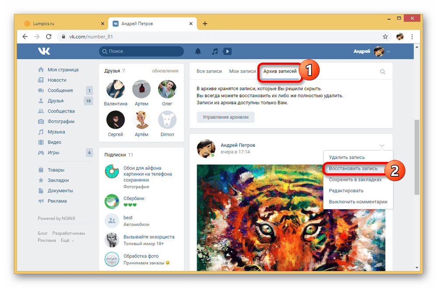
Task: Click the VK logo icon
Action: (44, 51)
